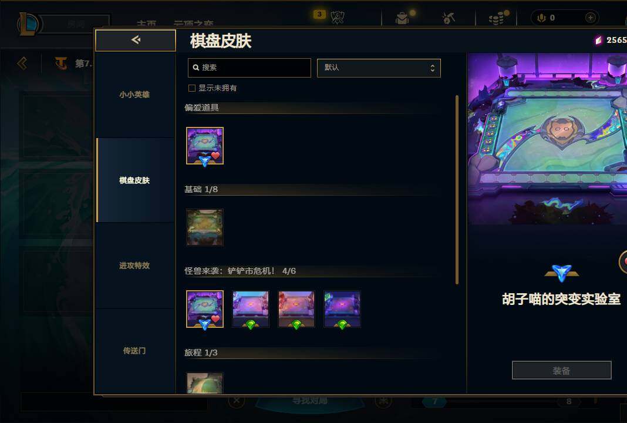Open the crossed hammer loot icon in the top bar
Screen dimensions: 627x423
449,18
